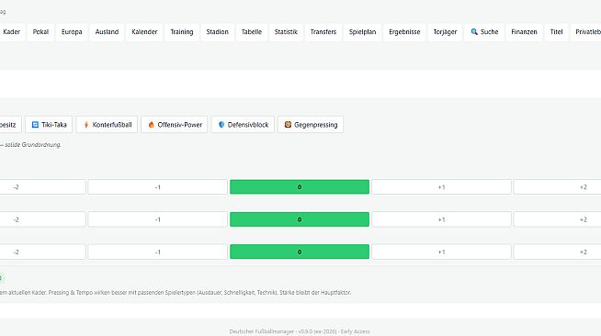This screenshot has height=336, width=601.
Task: Open the Kader page
Action: tap(12, 32)
